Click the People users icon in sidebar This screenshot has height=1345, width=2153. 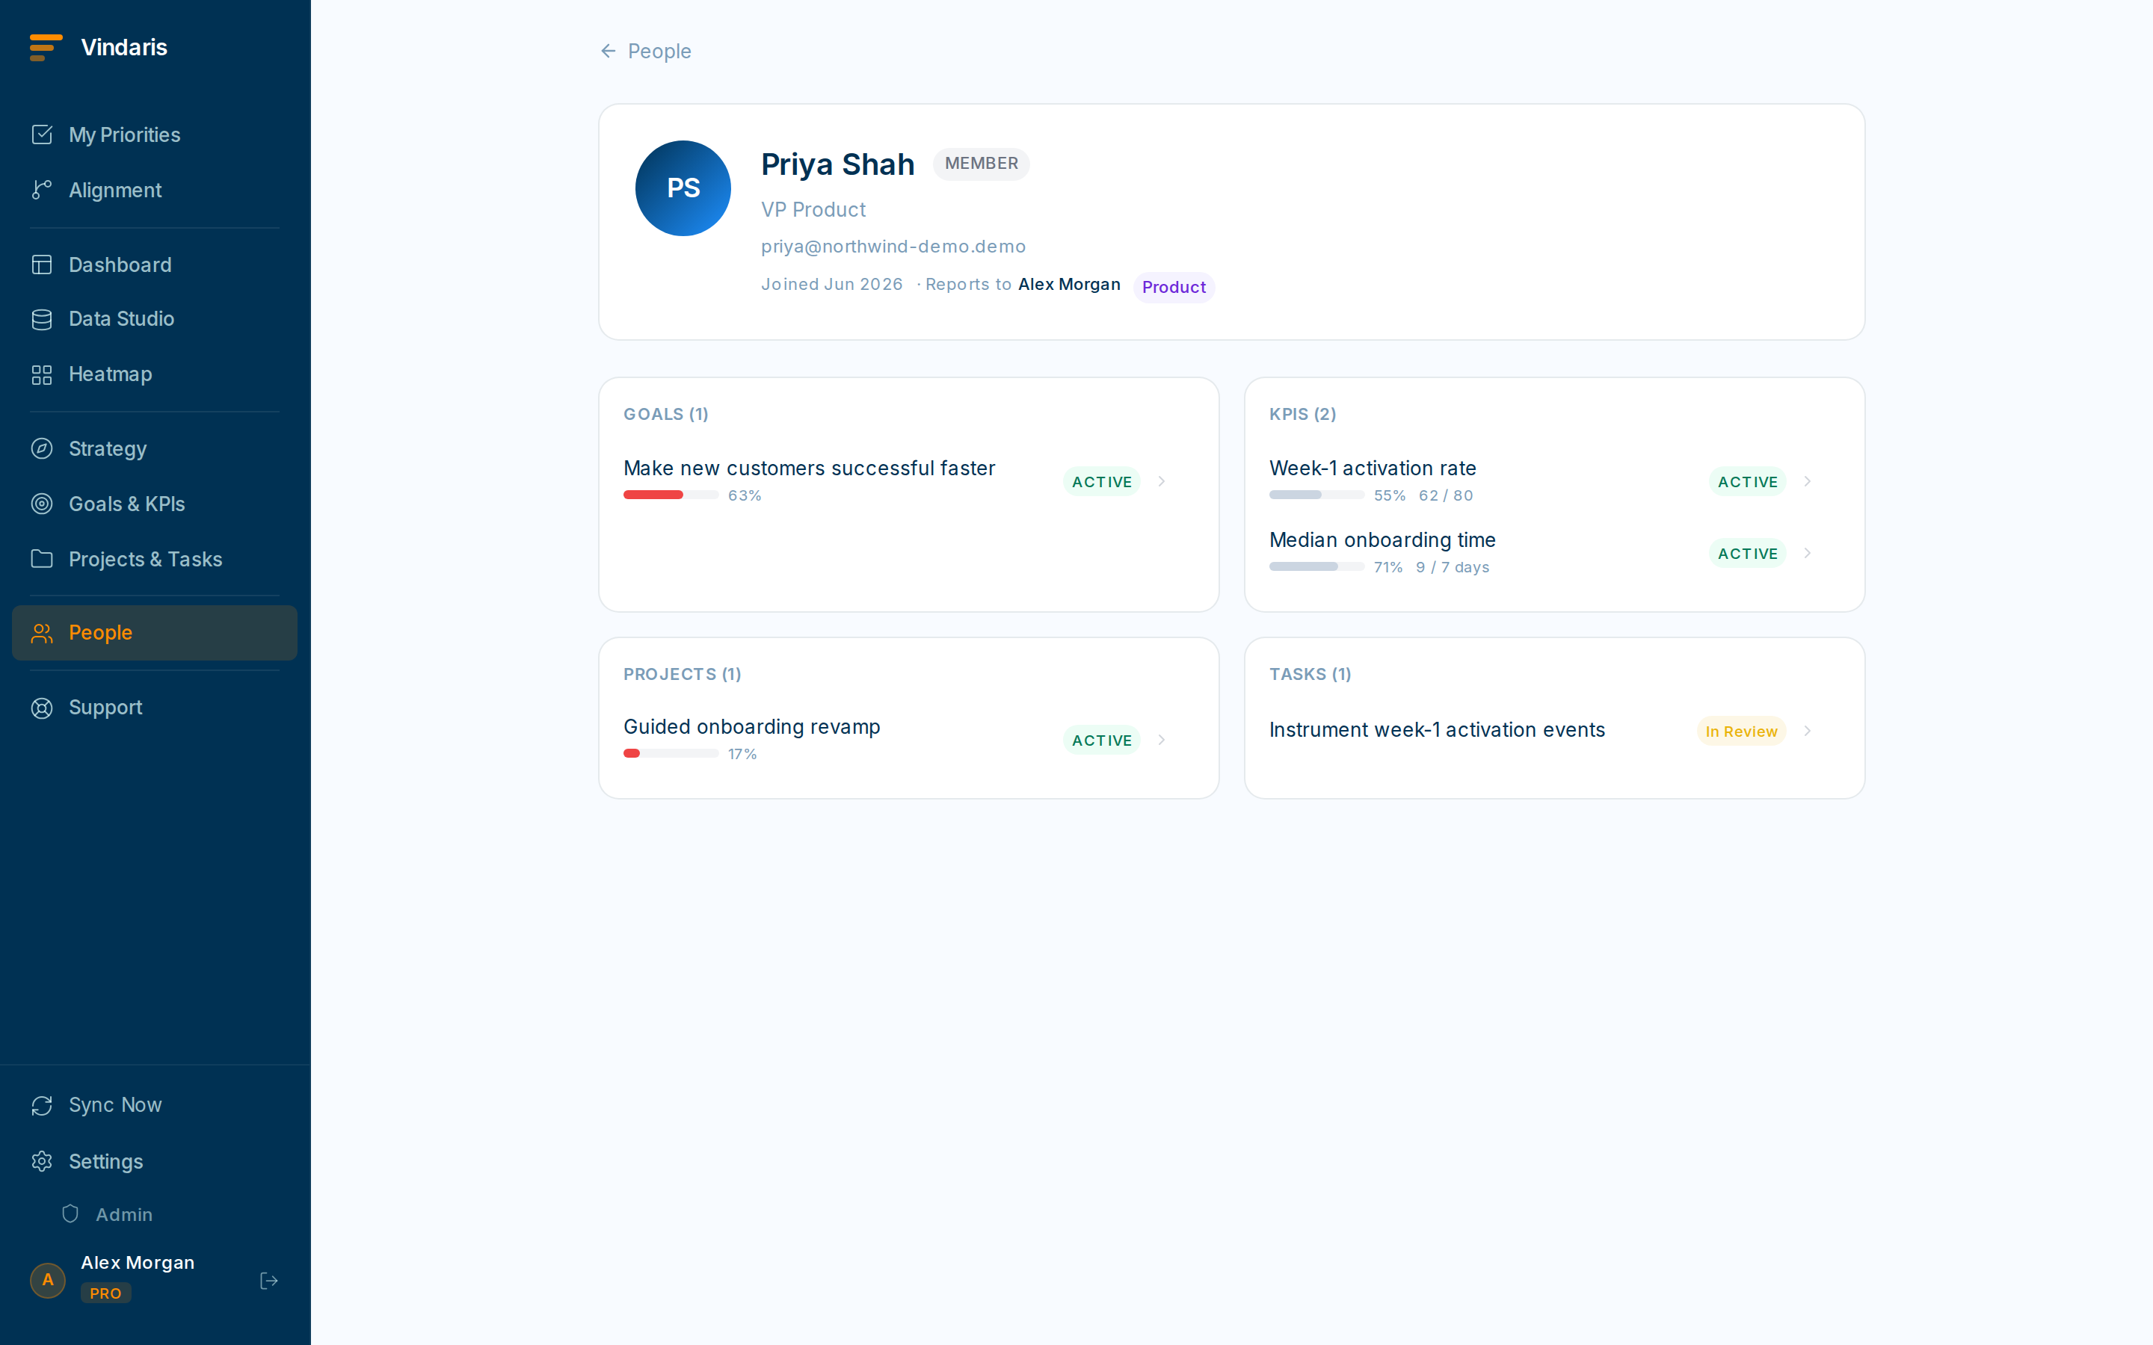coord(42,632)
